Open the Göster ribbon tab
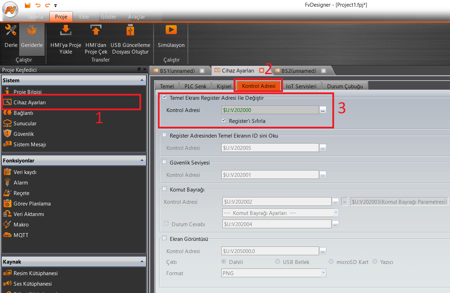 [109, 16]
